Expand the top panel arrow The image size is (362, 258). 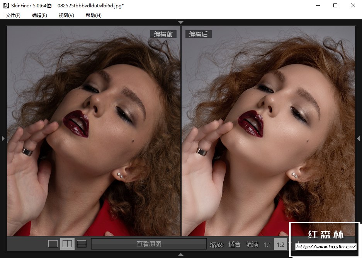click(x=181, y=22)
